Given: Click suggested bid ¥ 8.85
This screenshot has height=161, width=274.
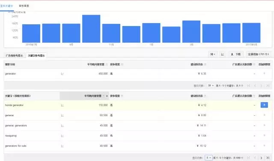Looking at the screenshot, I should (202, 115).
